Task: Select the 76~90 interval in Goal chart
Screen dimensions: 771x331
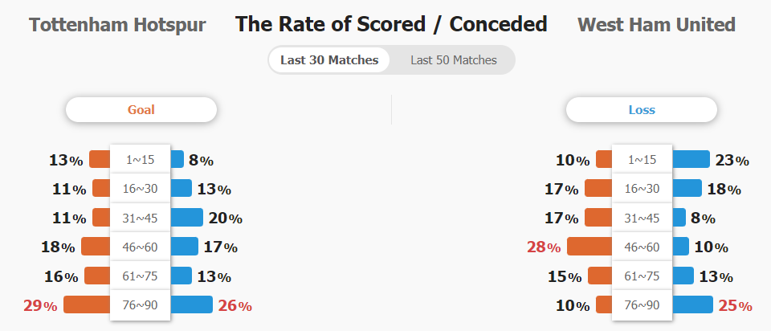Action: pos(140,305)
